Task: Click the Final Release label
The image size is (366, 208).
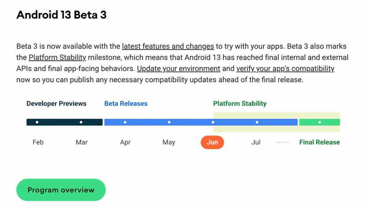Action: (x=320, y=142)
